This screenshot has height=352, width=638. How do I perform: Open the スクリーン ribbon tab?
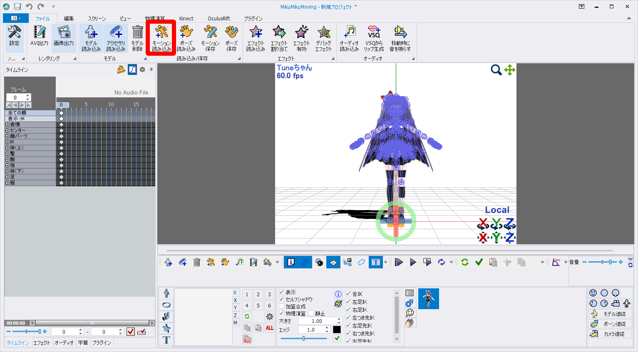coord(97,18)
